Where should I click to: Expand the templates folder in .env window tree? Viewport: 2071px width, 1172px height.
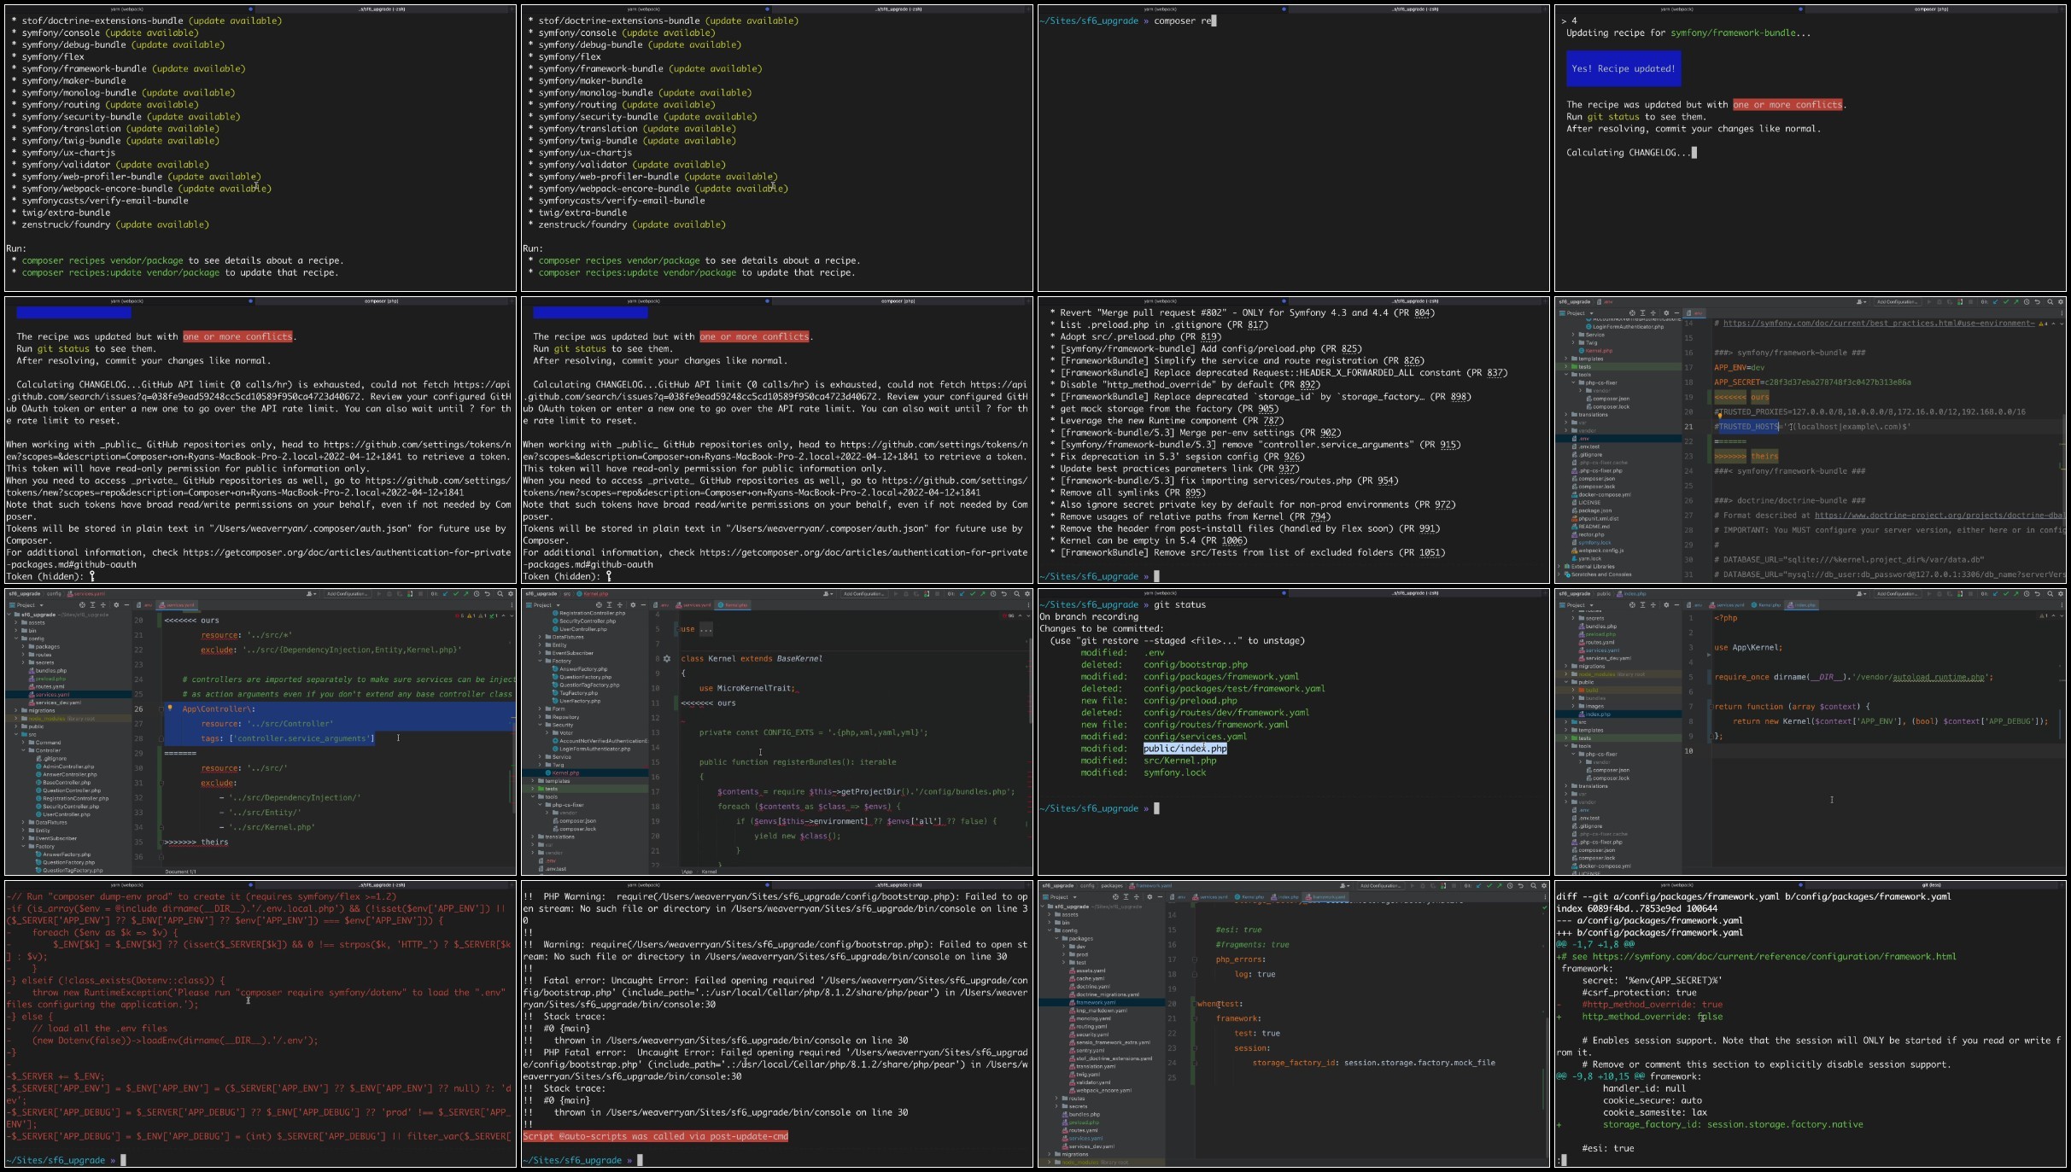click(1566, 359)
